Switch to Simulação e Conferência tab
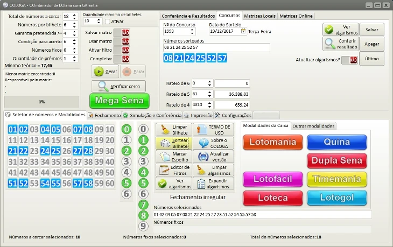The height and width of the screenshot is (247, 393). (152, 115)
